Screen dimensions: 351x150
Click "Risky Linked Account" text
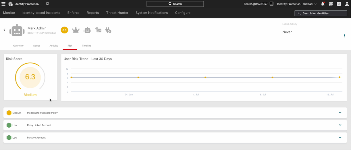coord(39,125)
